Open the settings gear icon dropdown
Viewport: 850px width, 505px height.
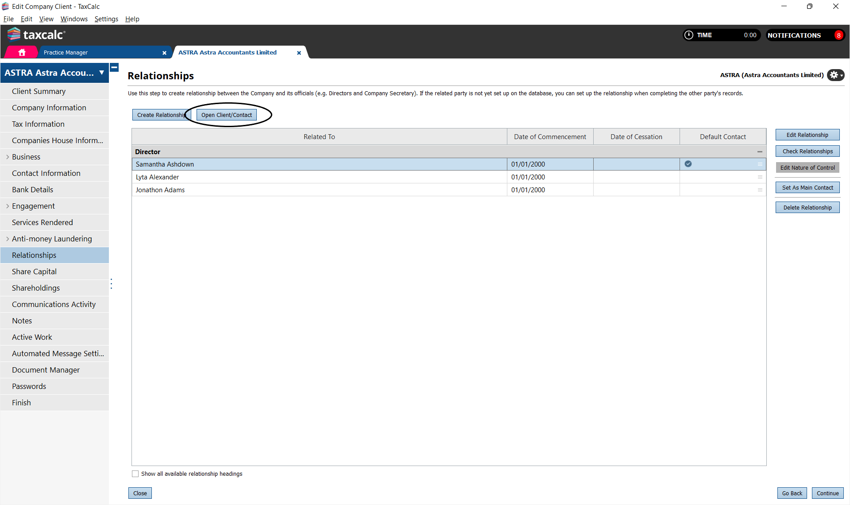(835, 75)
